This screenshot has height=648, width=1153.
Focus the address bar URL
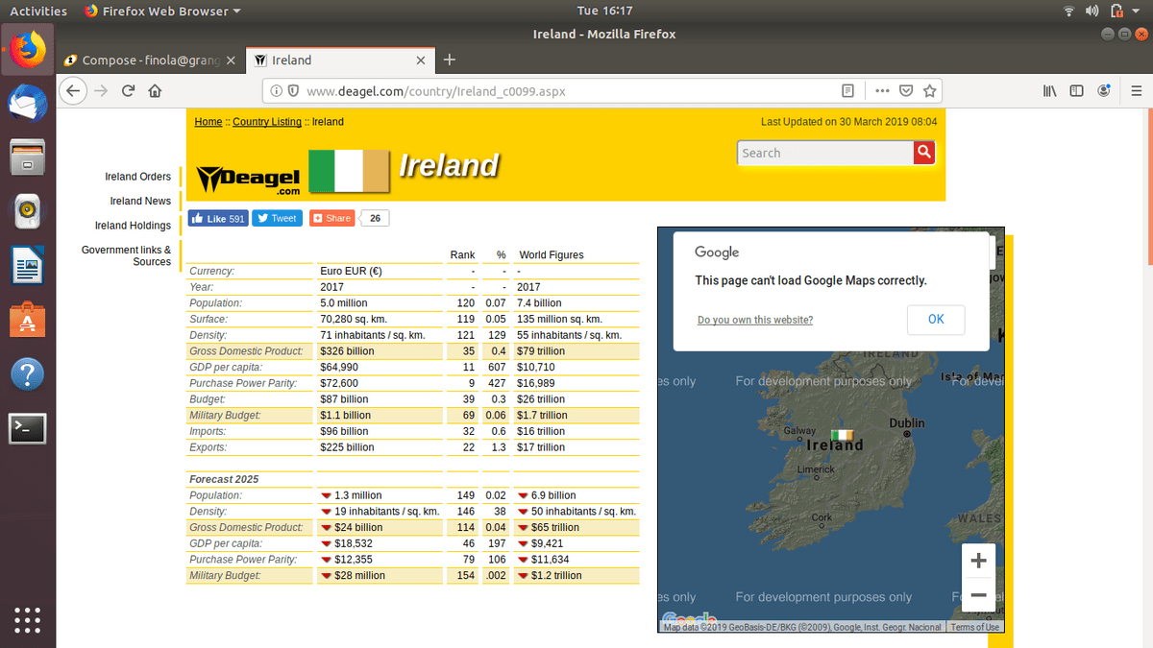[x=567, y=91]
